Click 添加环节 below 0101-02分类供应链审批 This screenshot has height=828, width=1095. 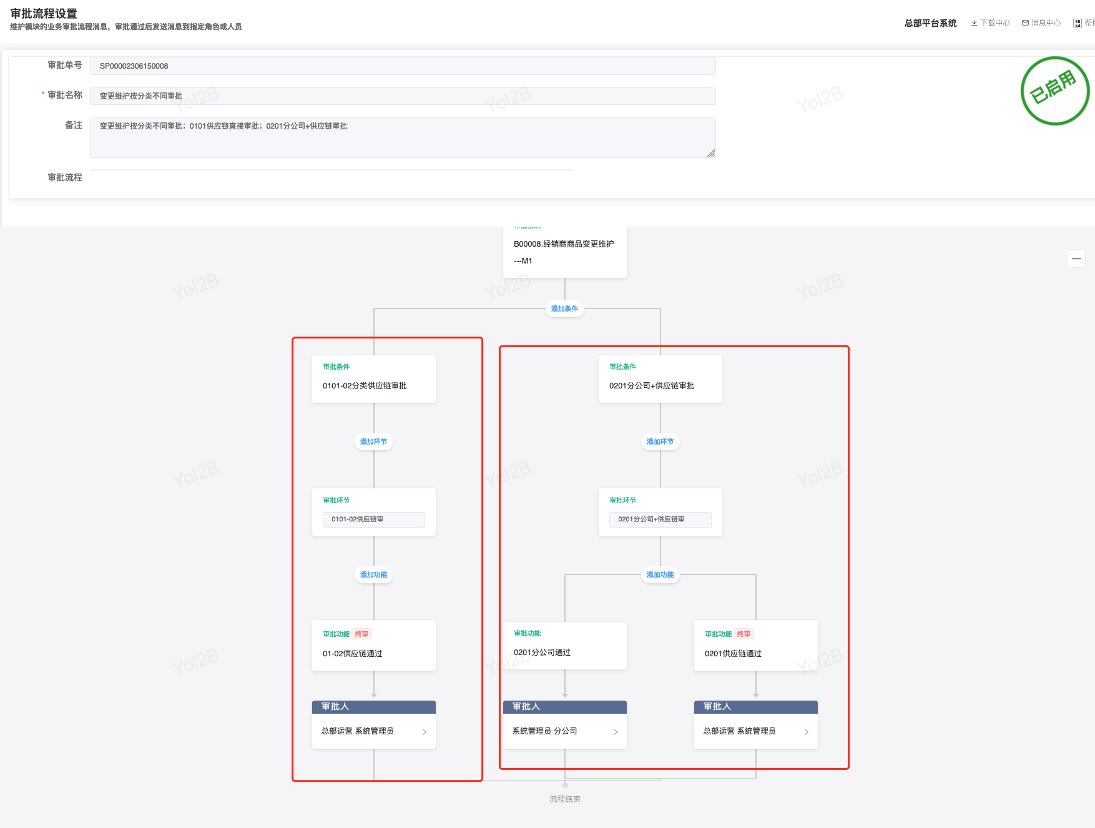373,441
